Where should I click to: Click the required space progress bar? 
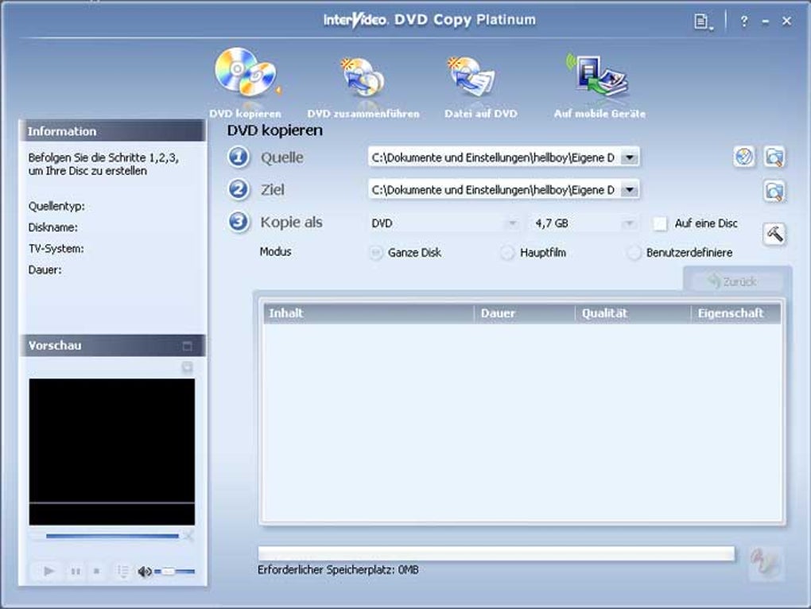[x=496, y=553]
